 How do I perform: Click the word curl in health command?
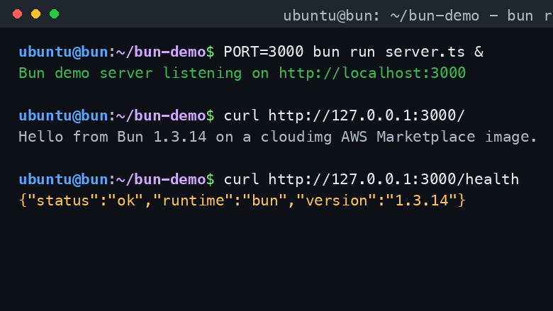[x=242, y=179]
